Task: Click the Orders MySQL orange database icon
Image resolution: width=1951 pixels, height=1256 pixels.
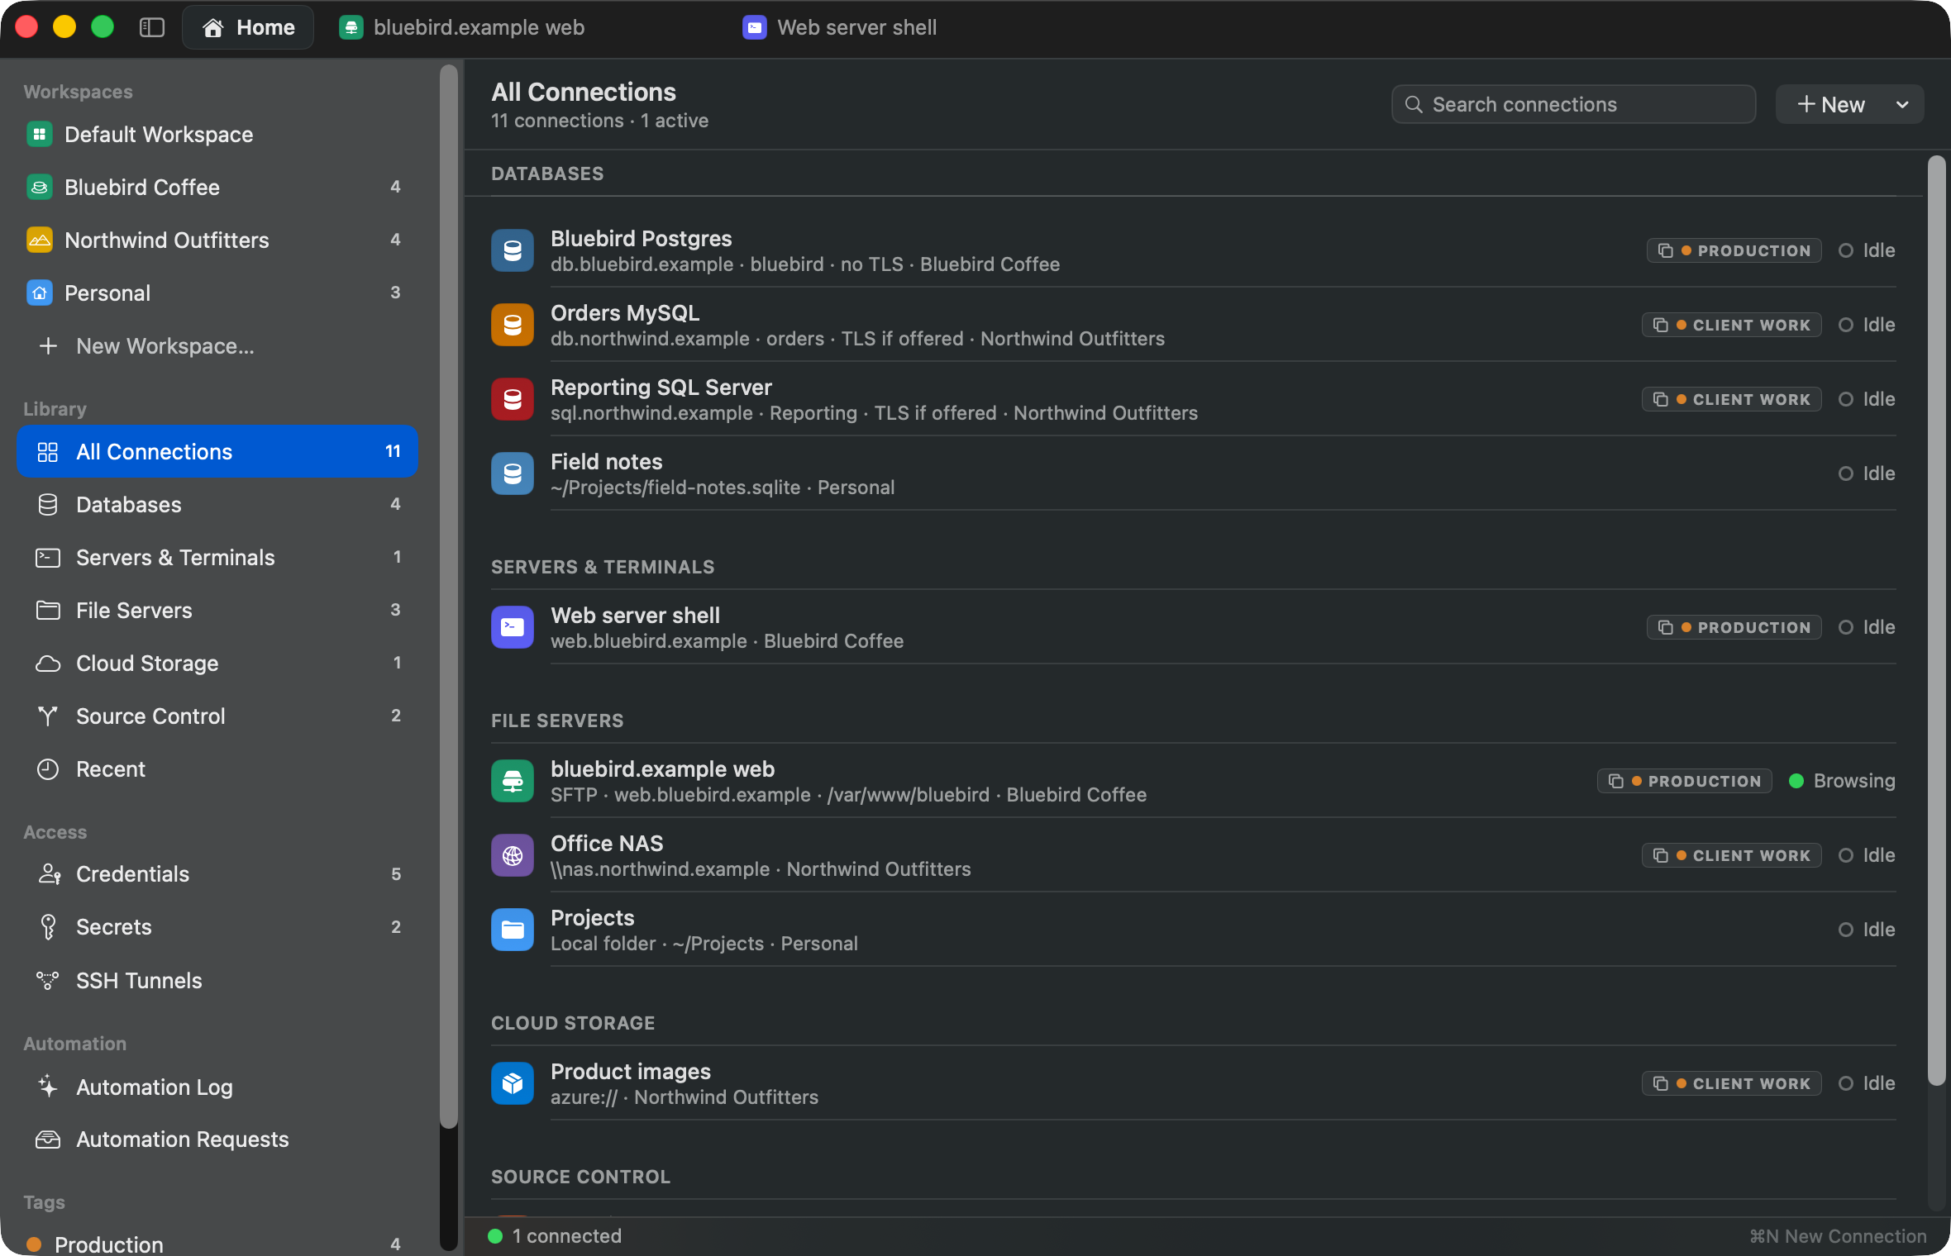Action: (x=513, y=325)
